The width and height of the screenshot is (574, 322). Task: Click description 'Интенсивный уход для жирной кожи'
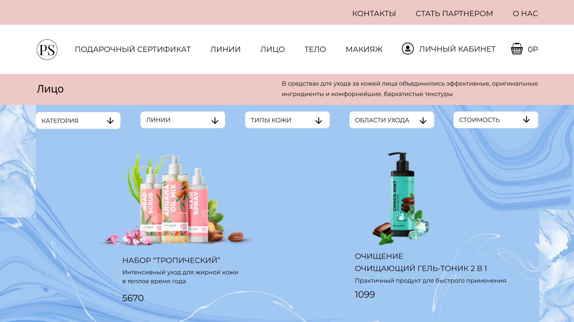point(180,272)
